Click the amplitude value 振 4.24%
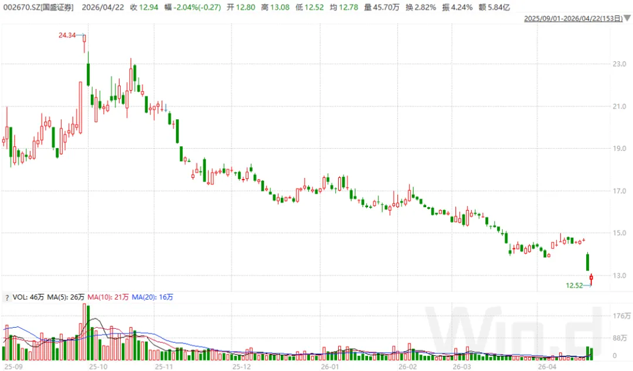The width and height of the screenshot is (633, 371). coord(457,7)
